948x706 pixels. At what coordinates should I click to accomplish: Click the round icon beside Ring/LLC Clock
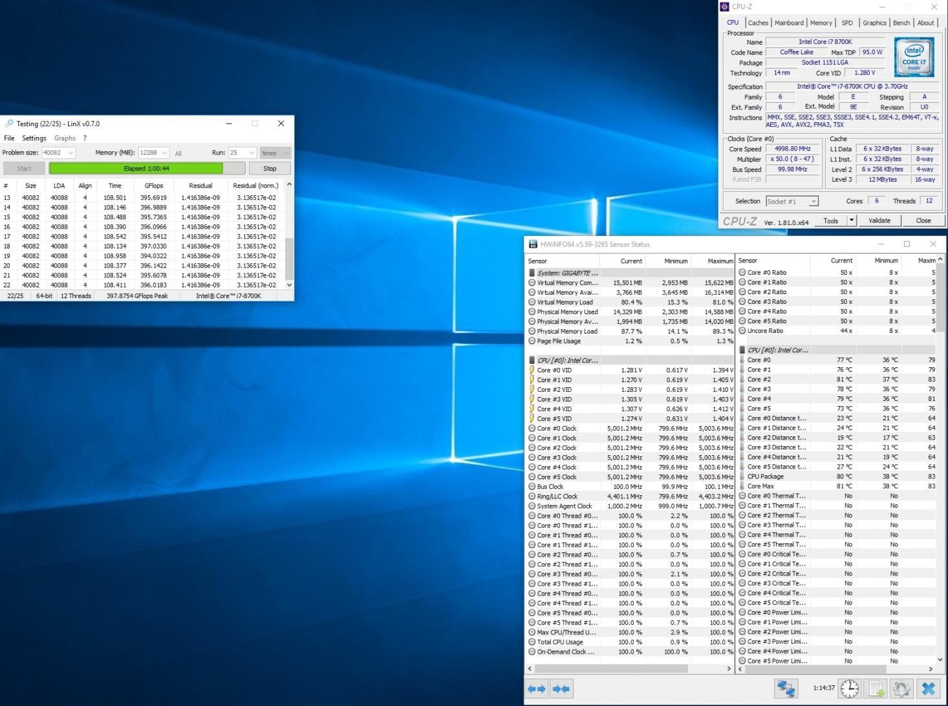tap(532, 497)
